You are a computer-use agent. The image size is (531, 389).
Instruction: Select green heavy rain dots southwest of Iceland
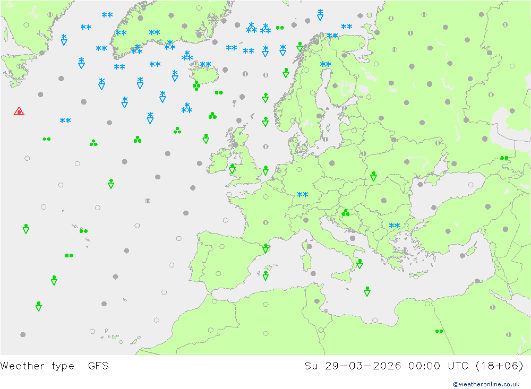pos(196,85)
